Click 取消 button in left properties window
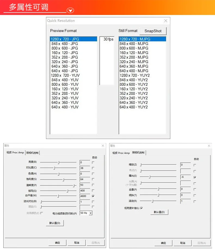 [77, 243]
